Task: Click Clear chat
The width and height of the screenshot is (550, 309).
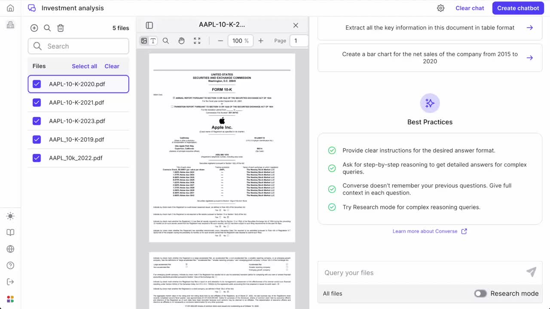Action: click(470, 8)
